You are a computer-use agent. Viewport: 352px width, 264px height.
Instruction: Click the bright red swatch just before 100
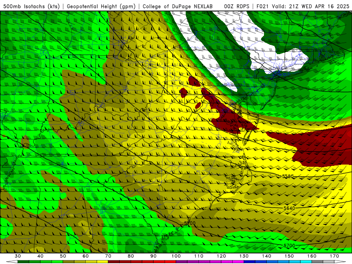(x=170, y=261)
